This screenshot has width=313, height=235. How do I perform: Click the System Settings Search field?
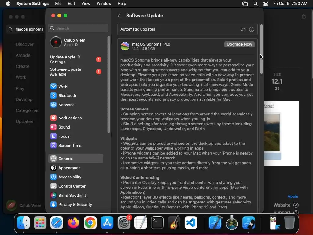click(78, 28)
